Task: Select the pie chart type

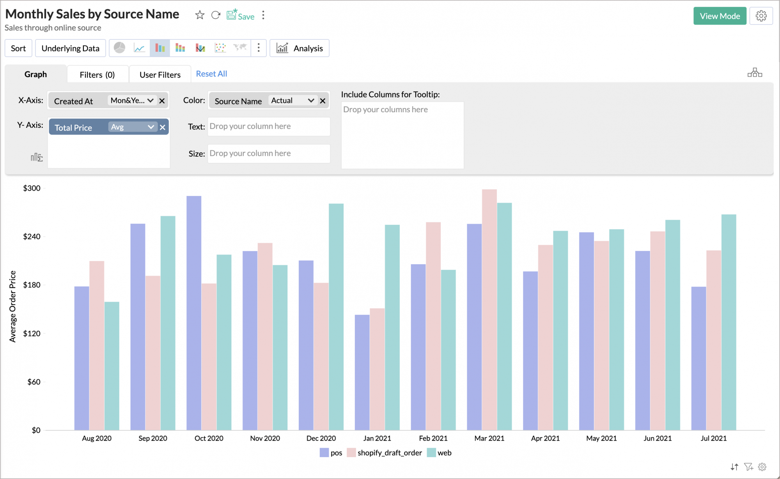Action: (119, 48)
